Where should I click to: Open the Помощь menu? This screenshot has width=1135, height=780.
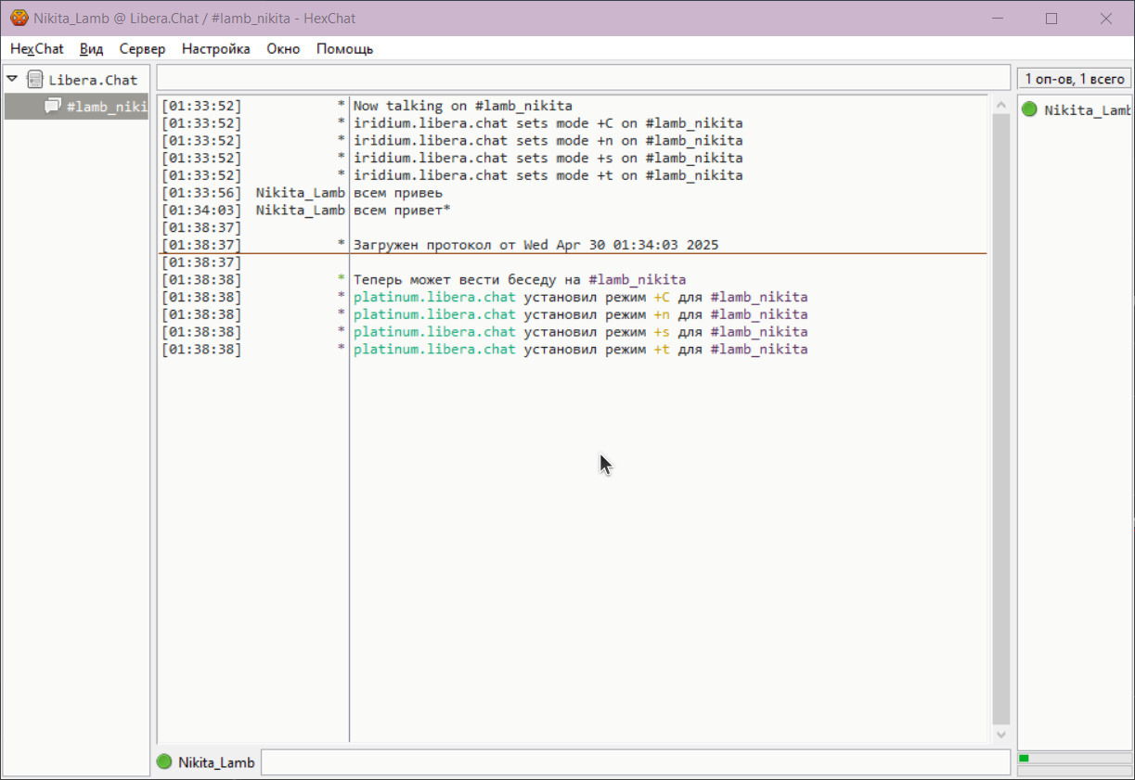[344, 49]
